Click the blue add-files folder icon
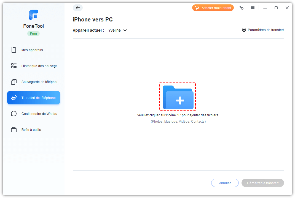The image size is (295, 198). click(178, 97)
